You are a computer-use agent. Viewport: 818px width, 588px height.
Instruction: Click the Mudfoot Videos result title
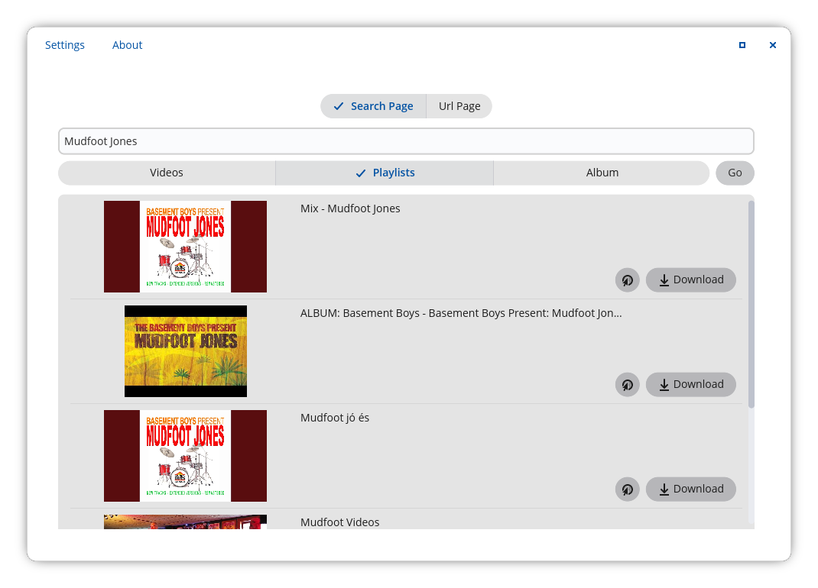click(339, 522)
